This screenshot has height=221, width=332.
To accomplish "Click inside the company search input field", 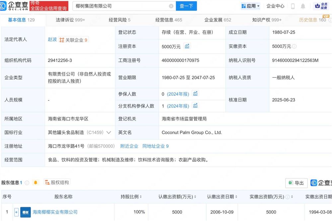I will pyautogui.click(x=123, y=6).
